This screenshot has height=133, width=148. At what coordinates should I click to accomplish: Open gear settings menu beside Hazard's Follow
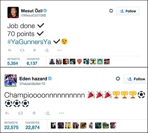click(118, 79)
